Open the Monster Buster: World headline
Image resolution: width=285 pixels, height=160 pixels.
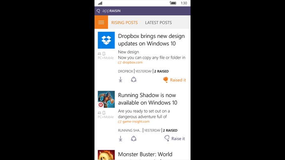click(x=145, y=154)
